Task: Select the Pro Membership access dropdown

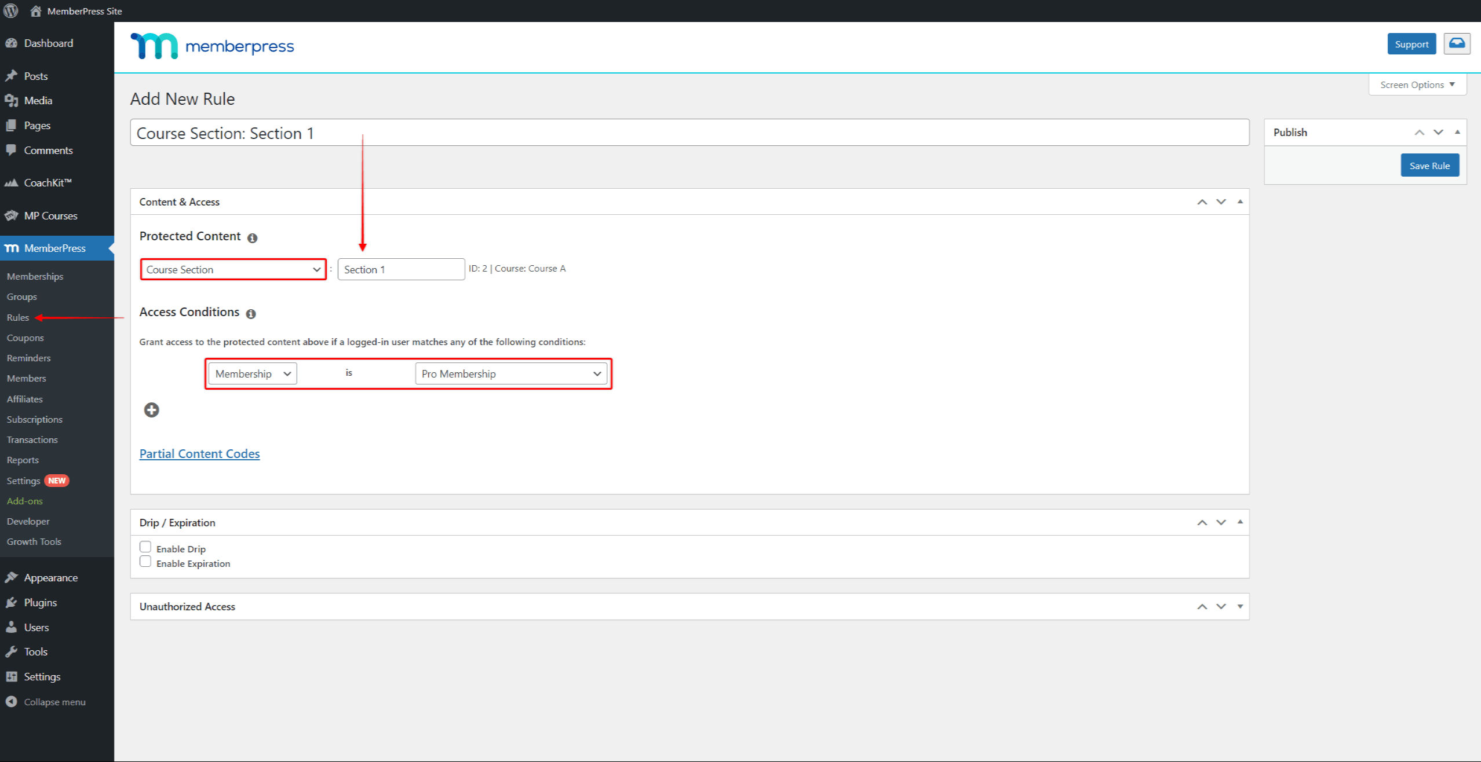Action: 509,373
